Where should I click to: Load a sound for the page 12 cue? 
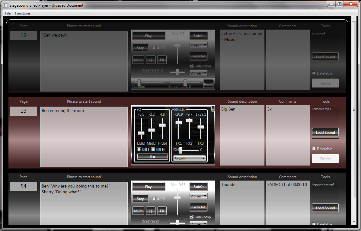(325, 57)
